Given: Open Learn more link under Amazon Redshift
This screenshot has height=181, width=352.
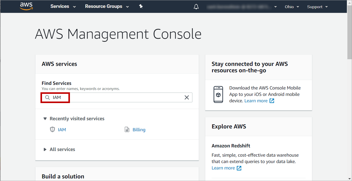Looking at the screenshot, I should [223, 168].
